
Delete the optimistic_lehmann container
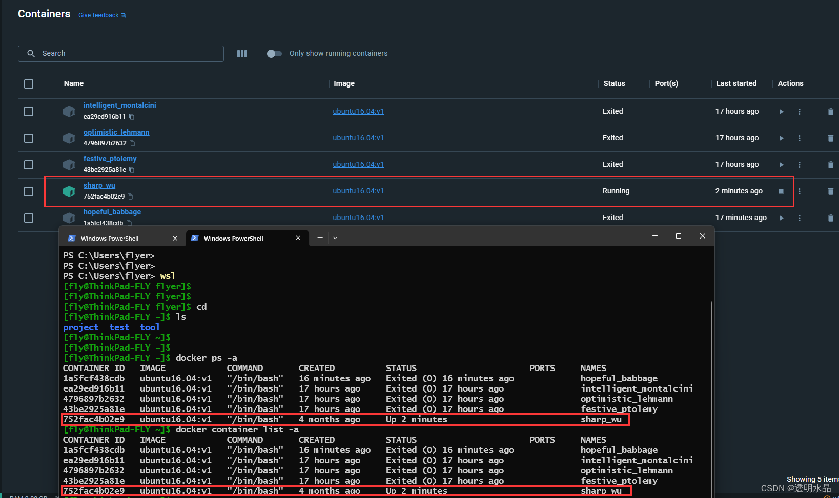click(830, 138)
